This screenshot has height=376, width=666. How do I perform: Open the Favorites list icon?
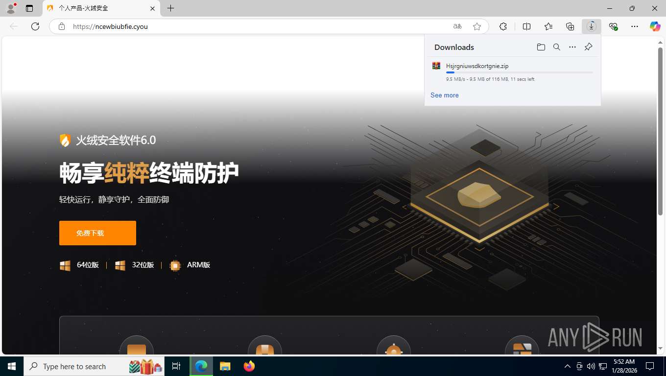click(548, 26)
